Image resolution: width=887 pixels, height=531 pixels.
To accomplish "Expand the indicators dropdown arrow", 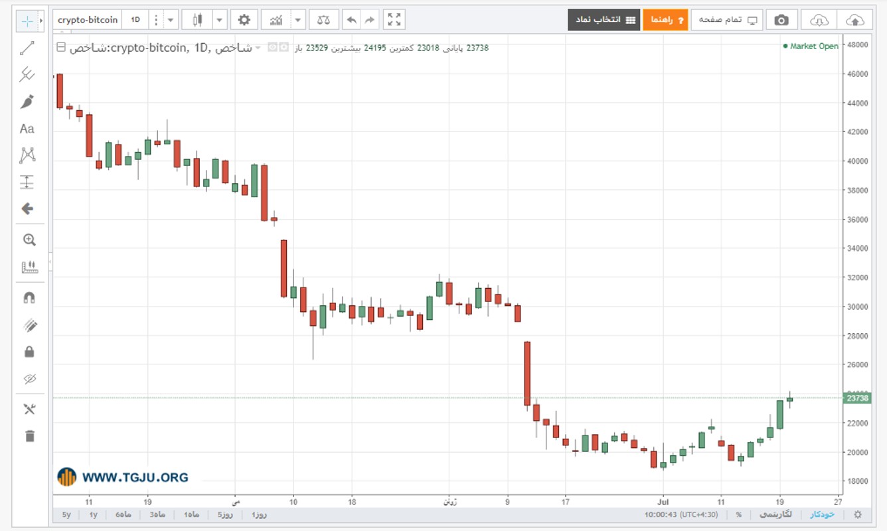I will click(x=298, y=20).
